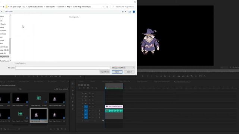Click the Extract button in Program monitor

(x=183, y=76)
